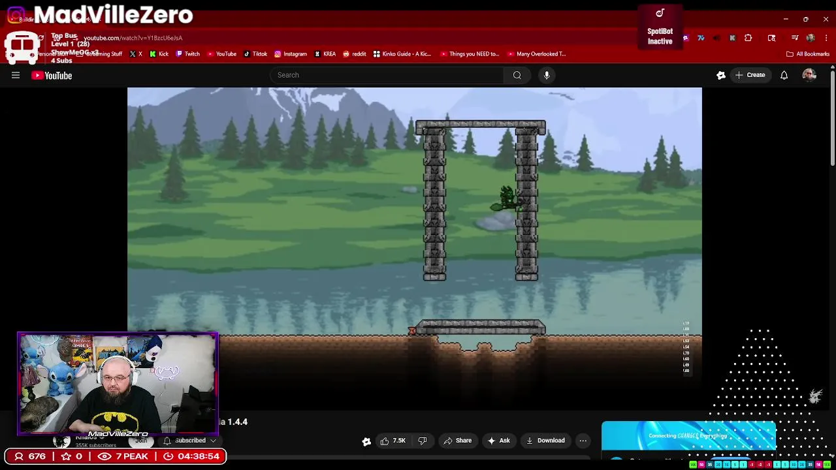Open reddit bookmark
836x470 pixels.
point(355,54)
